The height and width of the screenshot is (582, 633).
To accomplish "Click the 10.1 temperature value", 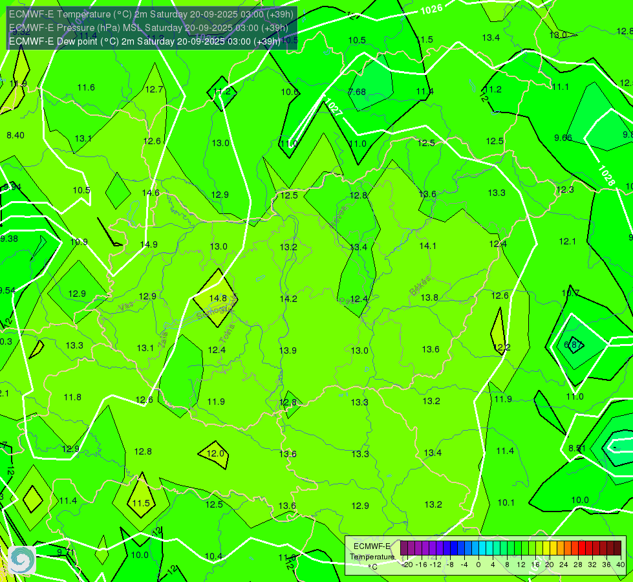I will pyautogui.click(x=506, y=502).
